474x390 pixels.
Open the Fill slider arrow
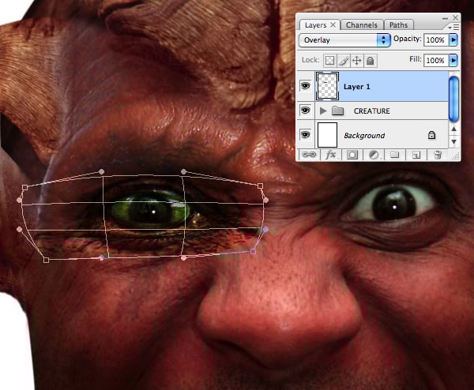(x=453, y=60)
